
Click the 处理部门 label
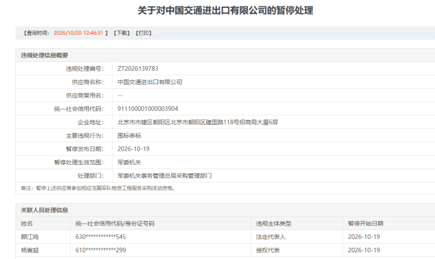(x=91, y=176)
